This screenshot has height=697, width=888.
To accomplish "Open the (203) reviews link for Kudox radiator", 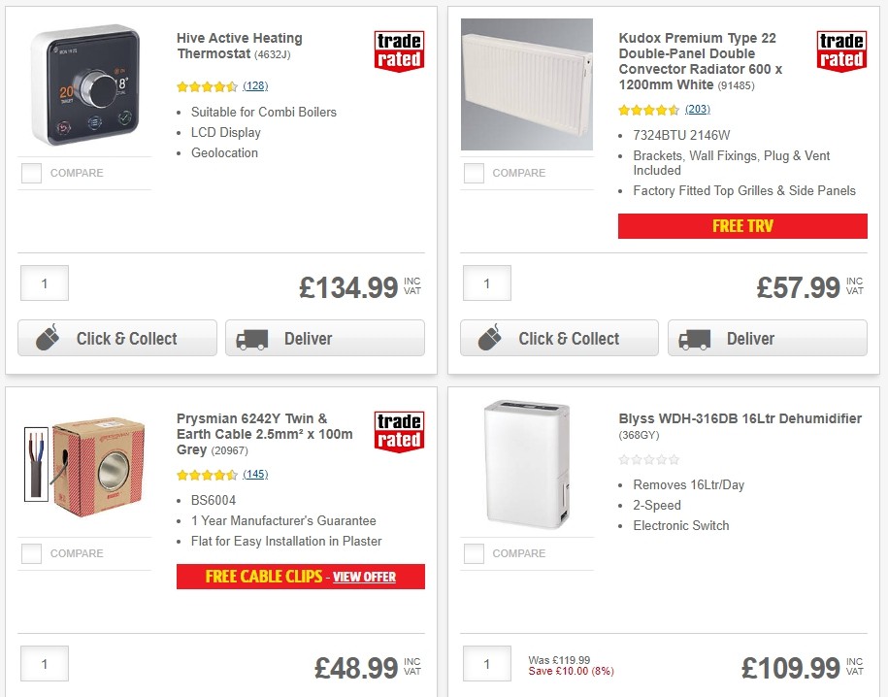I will point(697,109).
